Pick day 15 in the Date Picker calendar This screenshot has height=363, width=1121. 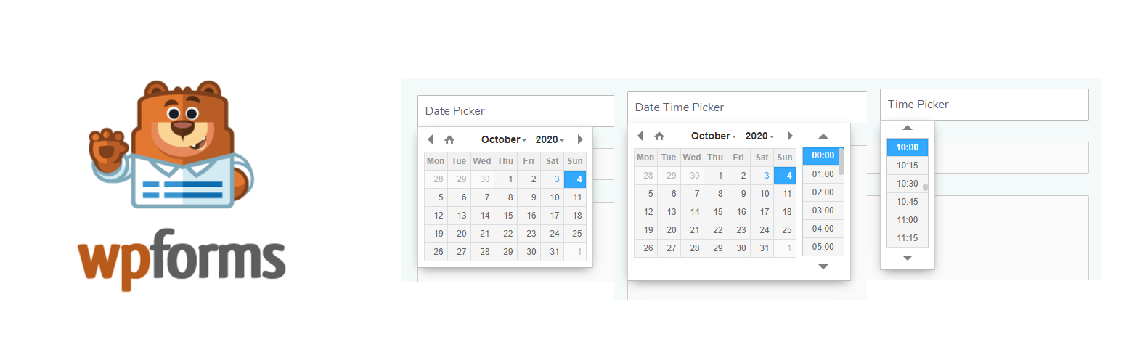point(508,216)
